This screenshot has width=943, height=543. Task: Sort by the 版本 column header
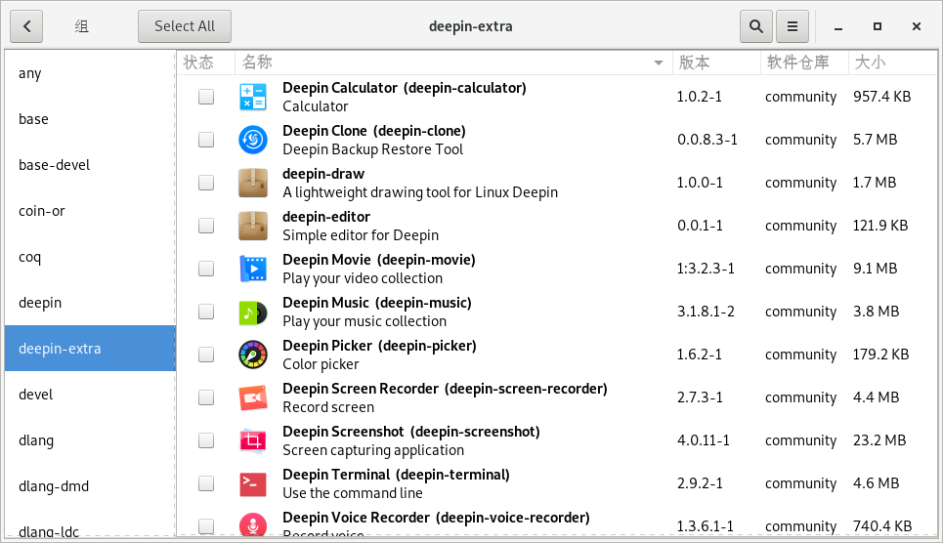coord(715,63)
